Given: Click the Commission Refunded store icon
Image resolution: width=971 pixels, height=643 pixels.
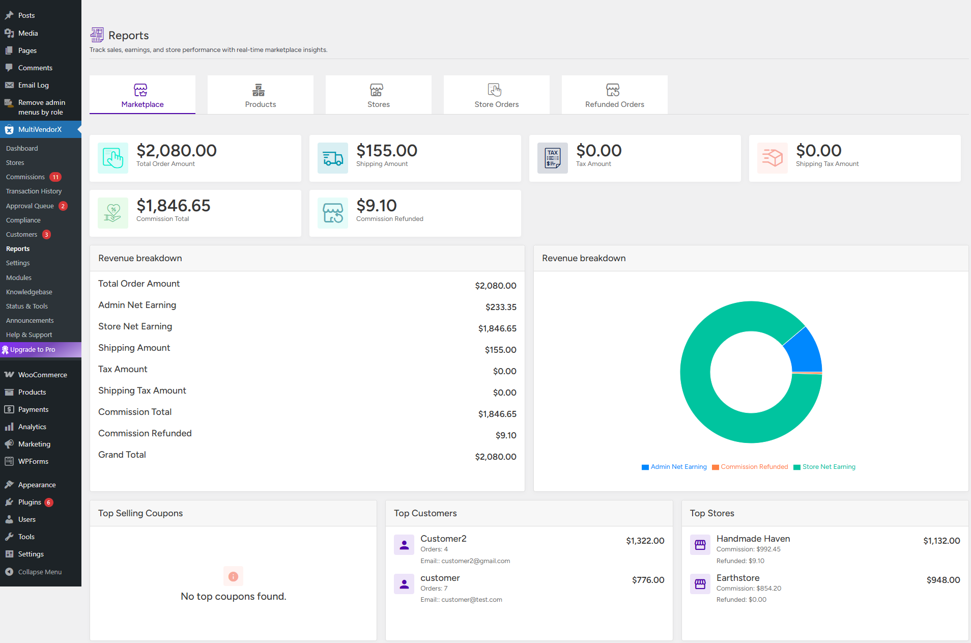Looking at the screenshot, I should tap(333, 213).
